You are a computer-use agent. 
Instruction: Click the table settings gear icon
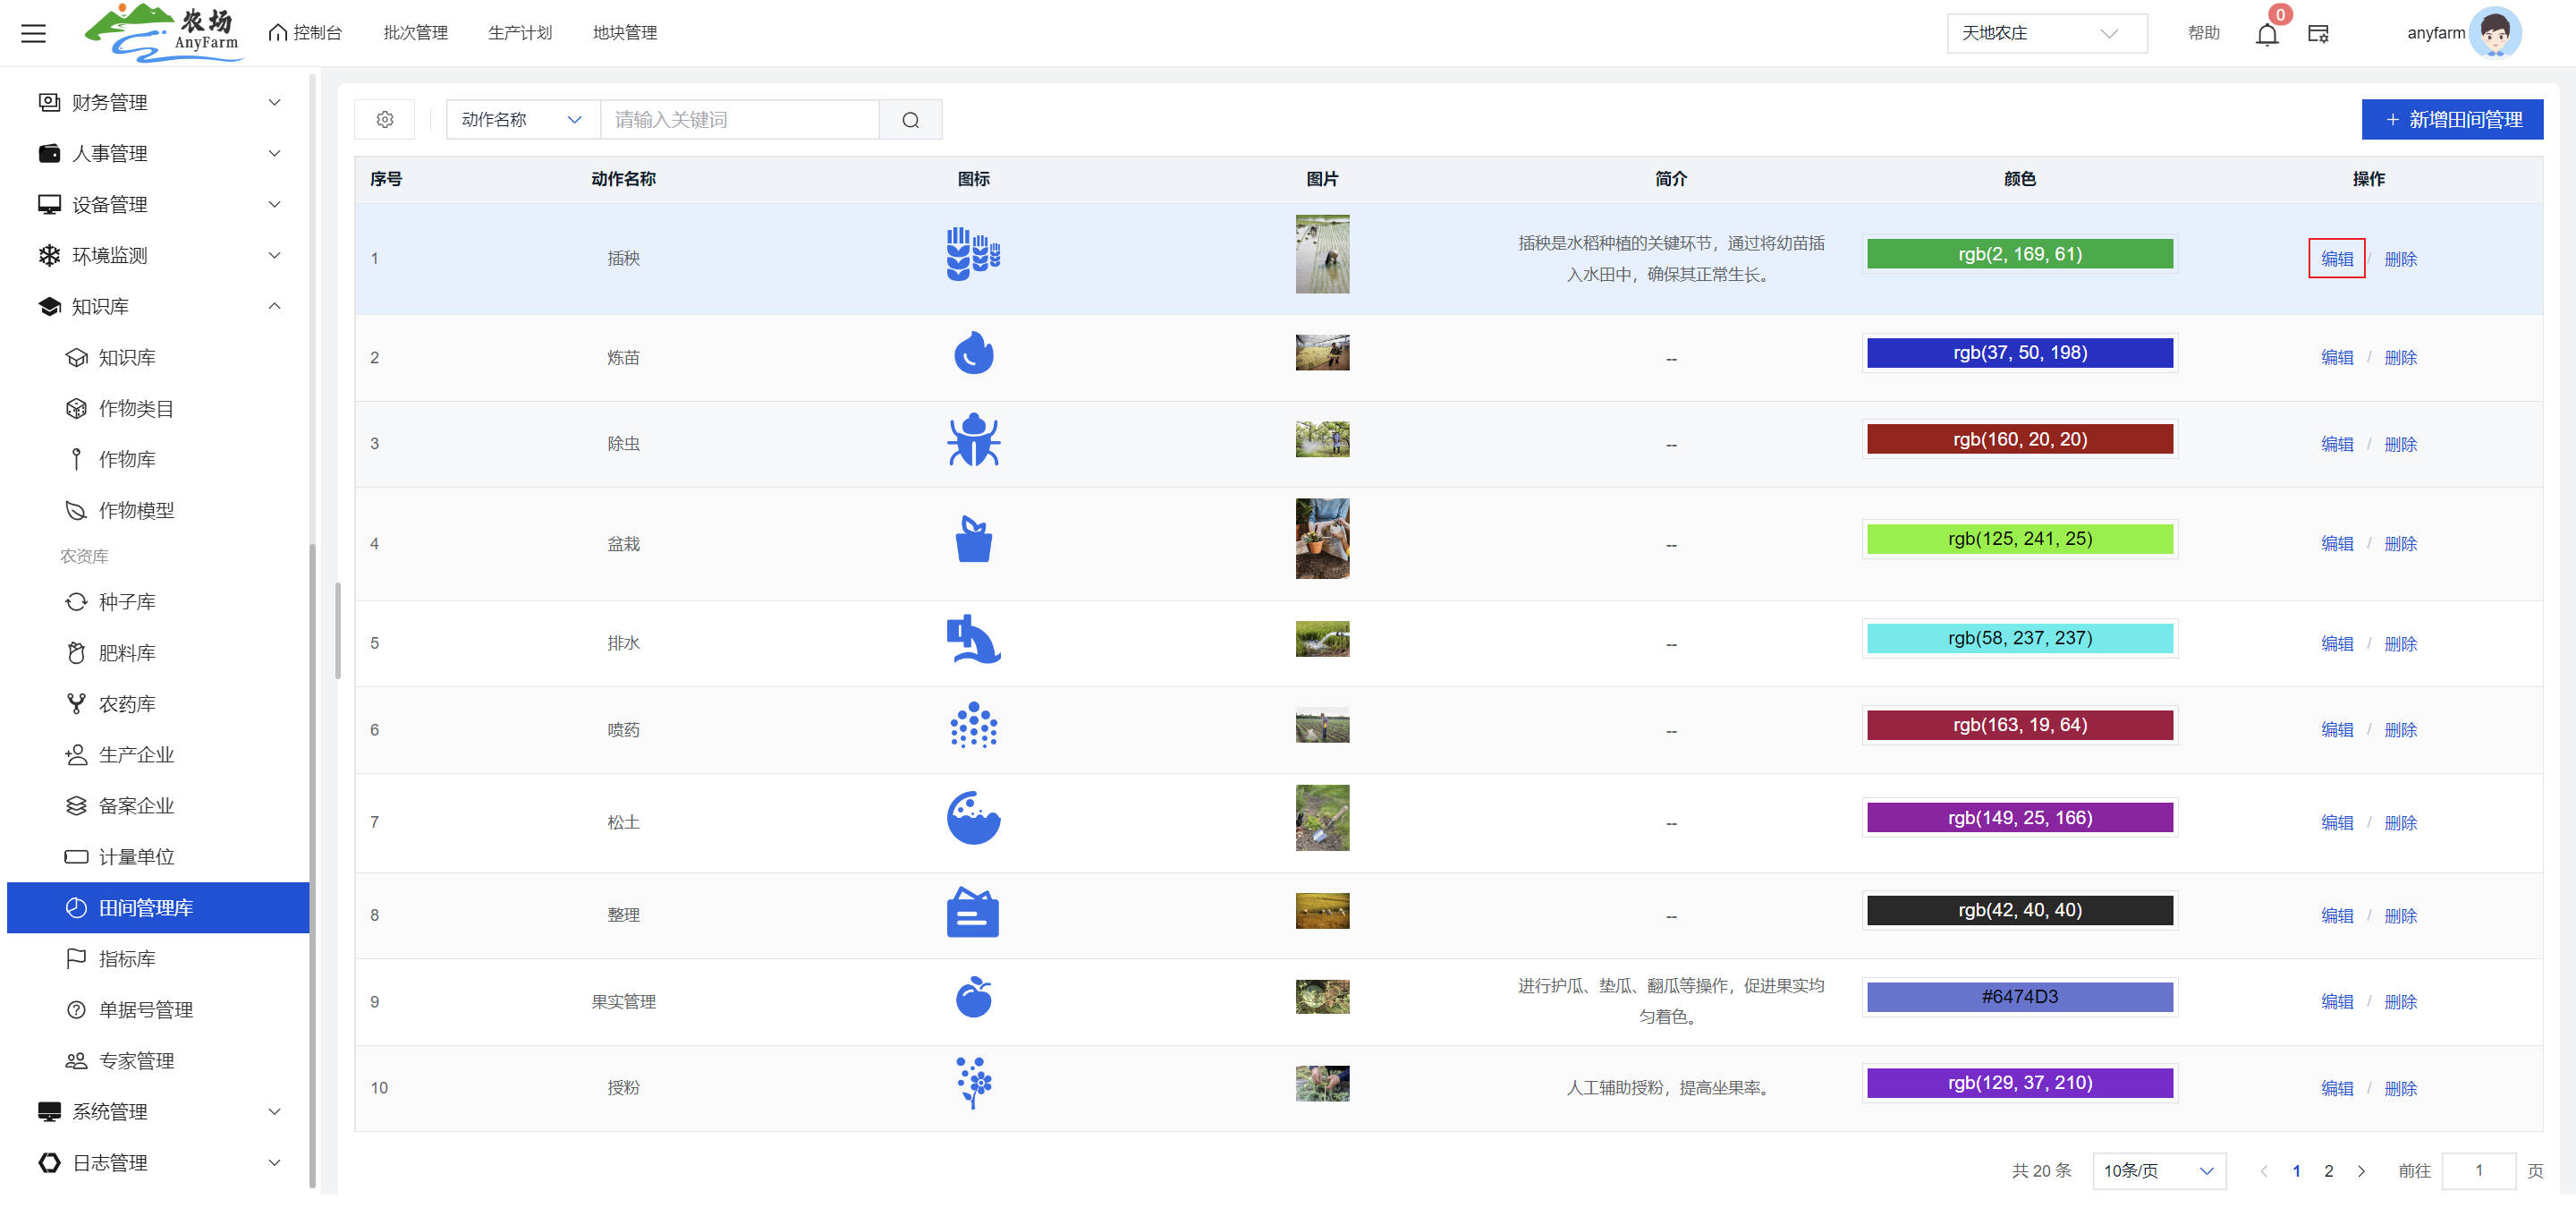coord(384,120)
